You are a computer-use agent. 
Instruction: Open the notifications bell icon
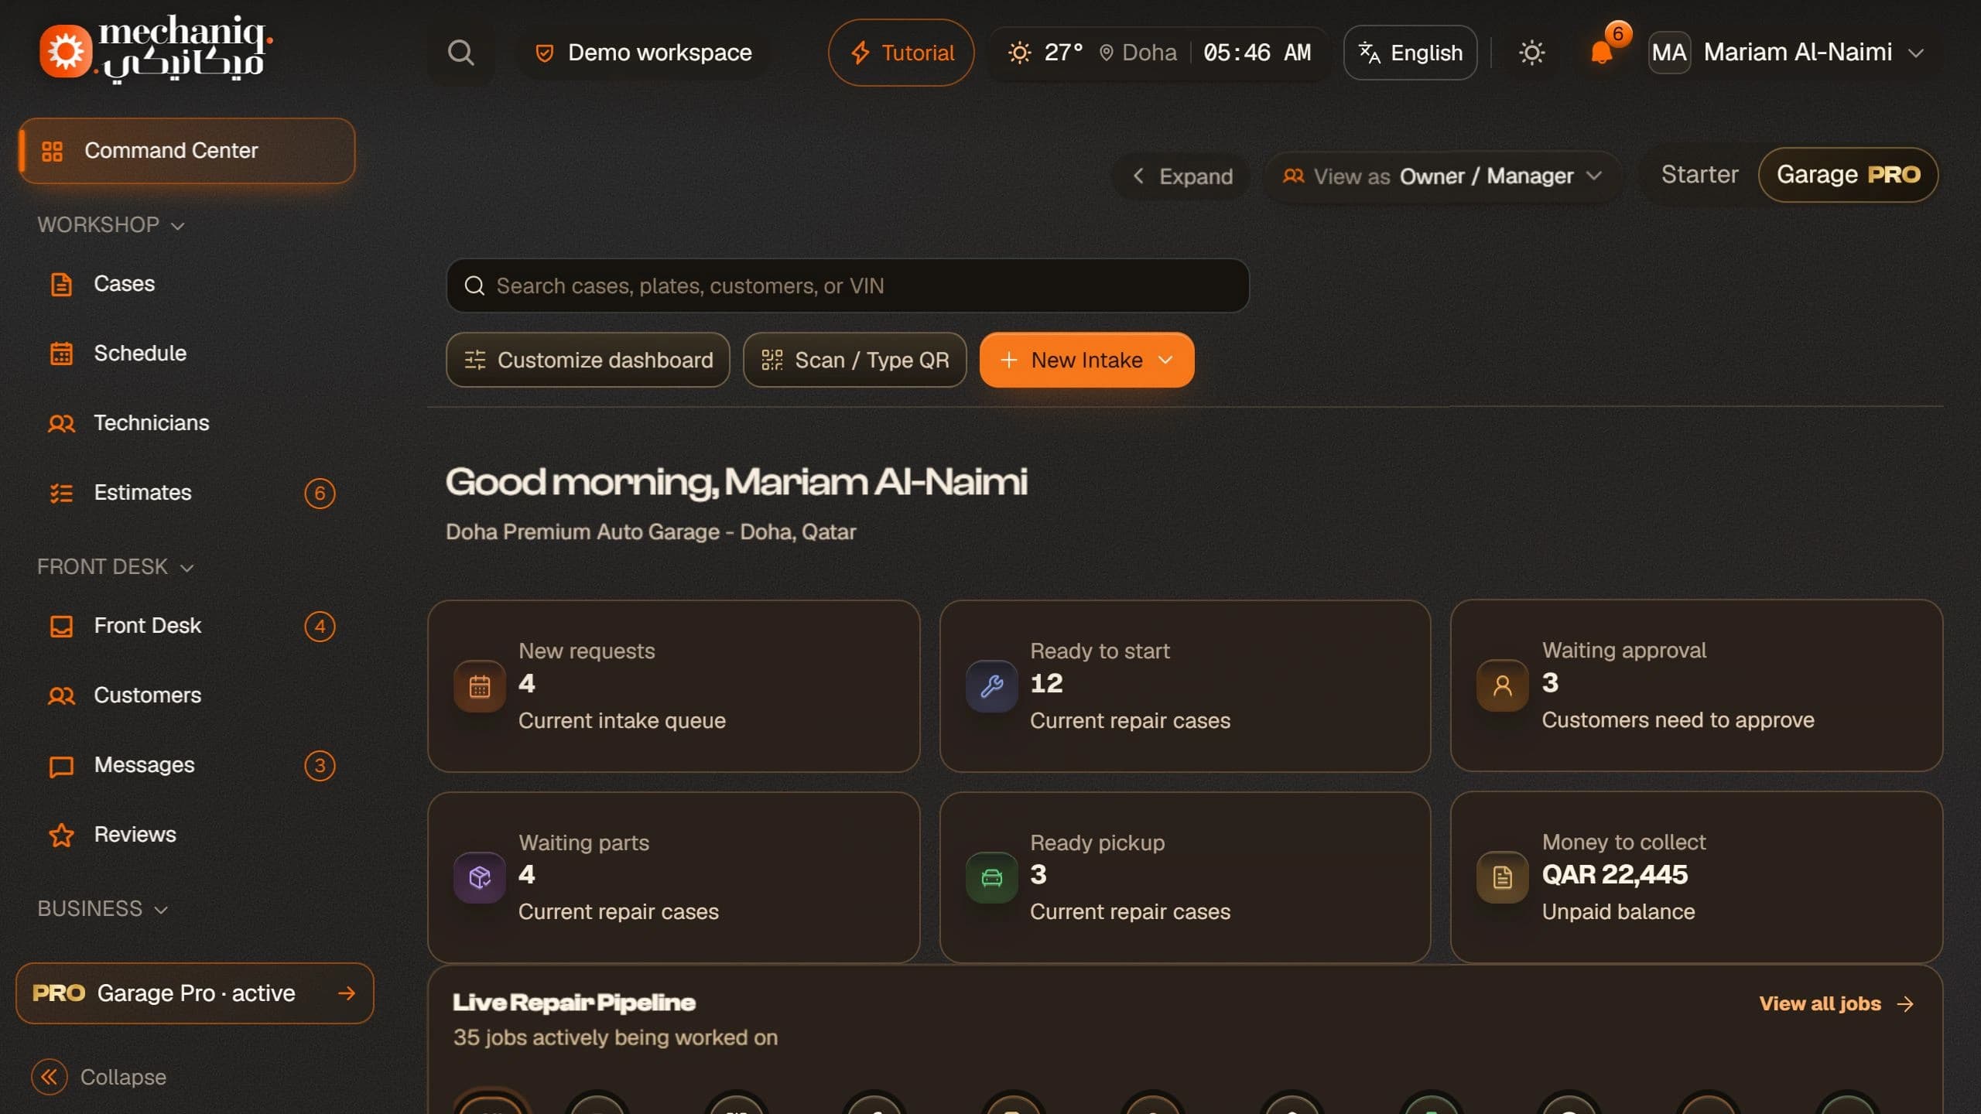[x=1601, y=53]
